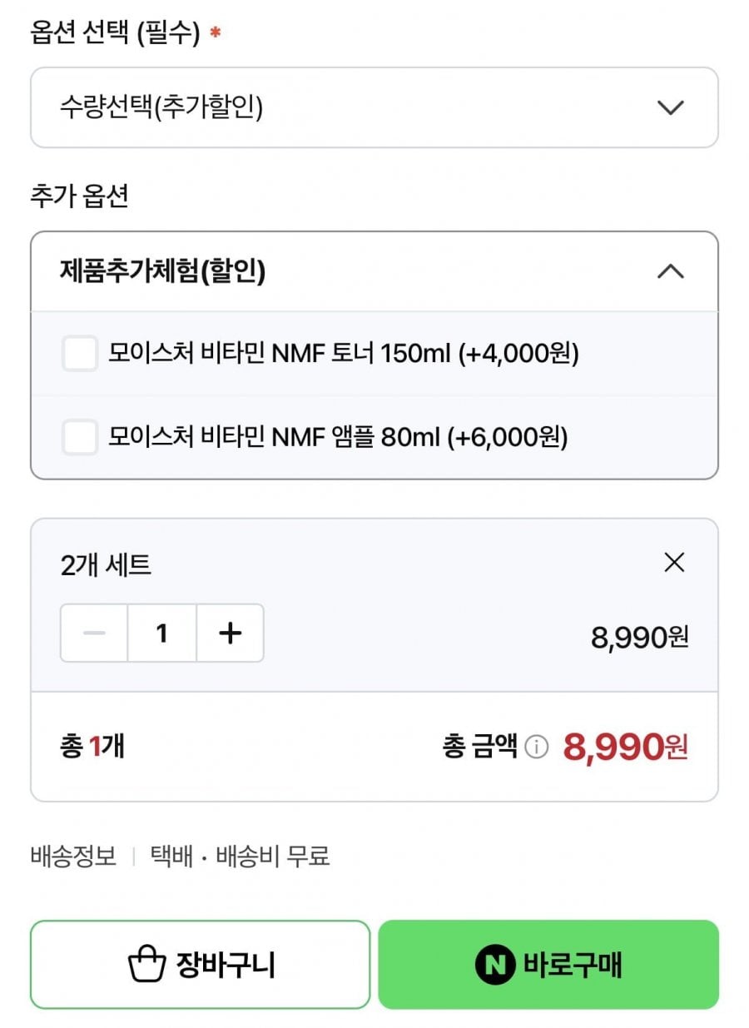Image resolution: width=749 pixels, height=1028 pixels.
Task: Select the 앰플 80ml (+6,000원) option label
Action: point(338,437)
